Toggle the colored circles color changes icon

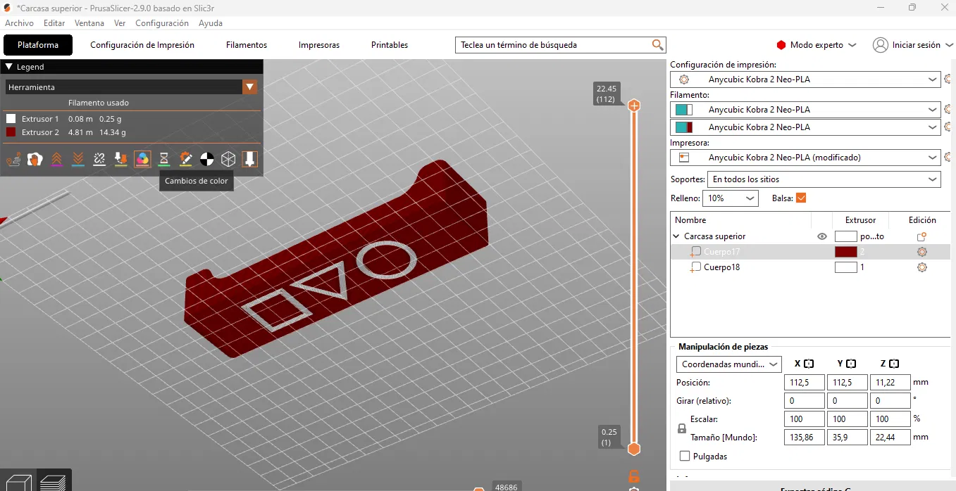coord(142,159)
